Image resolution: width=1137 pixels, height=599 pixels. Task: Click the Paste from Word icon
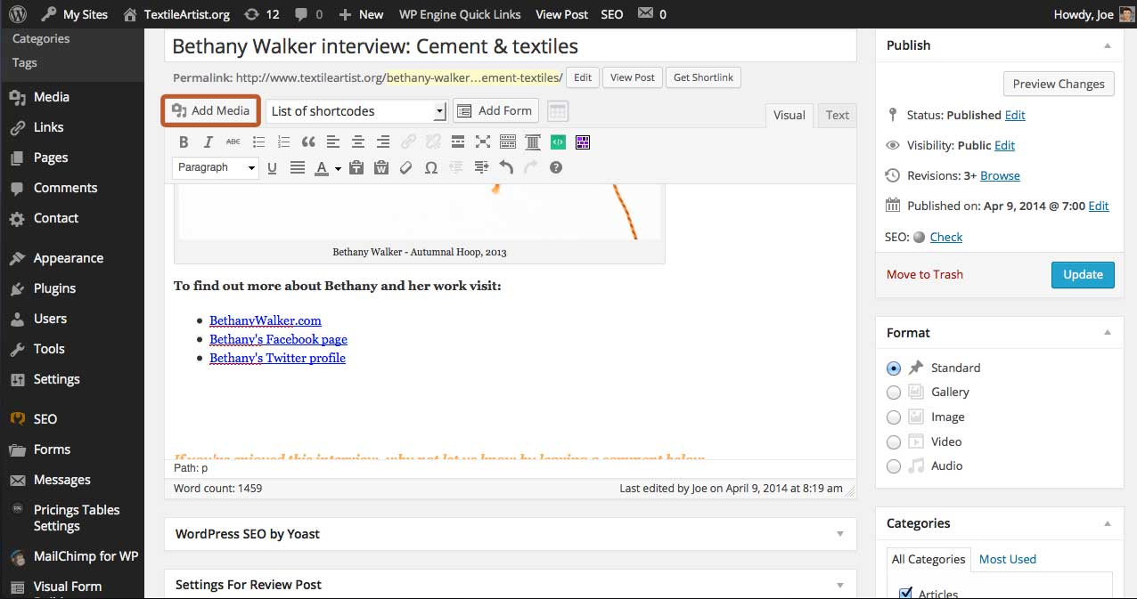[381, 167]
